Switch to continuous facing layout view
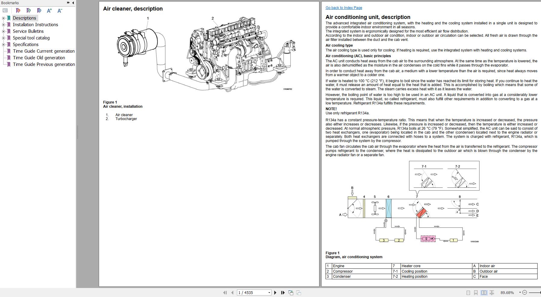The width and height of the screenshot is (541, 297). coord(492,292)
